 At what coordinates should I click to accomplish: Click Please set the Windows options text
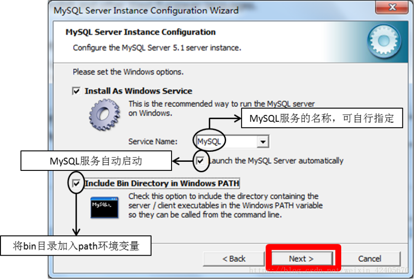coord(128,72)
